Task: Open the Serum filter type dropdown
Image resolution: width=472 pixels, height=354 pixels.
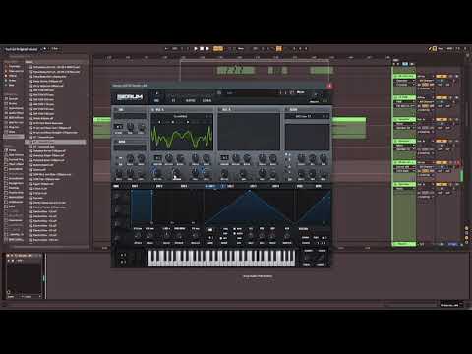Action: (x=307, y=116)
